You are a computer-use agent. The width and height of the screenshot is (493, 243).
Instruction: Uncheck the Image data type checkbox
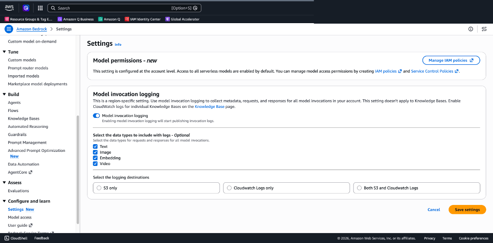(95, 152)
